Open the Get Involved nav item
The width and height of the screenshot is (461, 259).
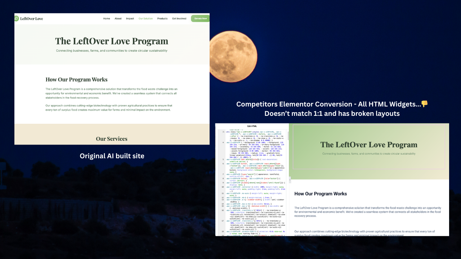[x=179, y=18]
